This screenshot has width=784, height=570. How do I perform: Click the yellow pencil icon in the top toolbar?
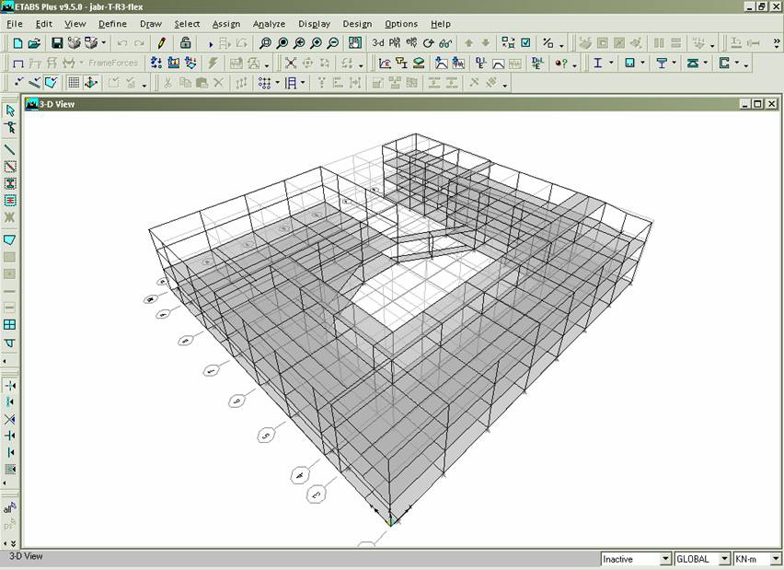(x=162, y=43)
